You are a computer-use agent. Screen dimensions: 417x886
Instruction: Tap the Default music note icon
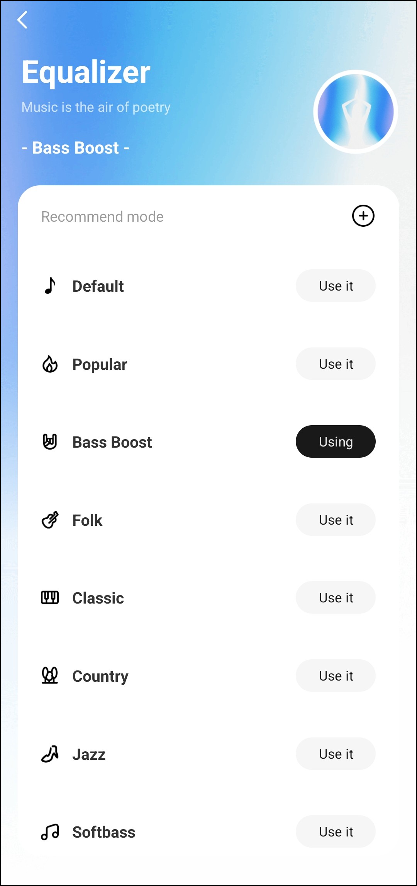(x=50, y=286)
